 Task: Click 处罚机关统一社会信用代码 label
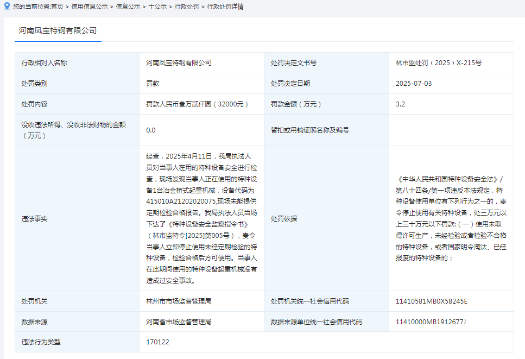[x=309, y=301]
